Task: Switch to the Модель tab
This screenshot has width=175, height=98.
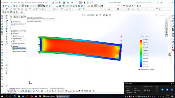Action: pyautogui.click(x=18, y=89)
